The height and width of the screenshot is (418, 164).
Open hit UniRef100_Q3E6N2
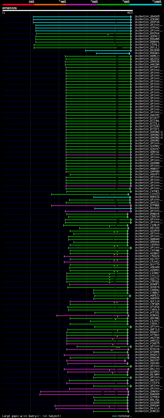click(147, 19)
